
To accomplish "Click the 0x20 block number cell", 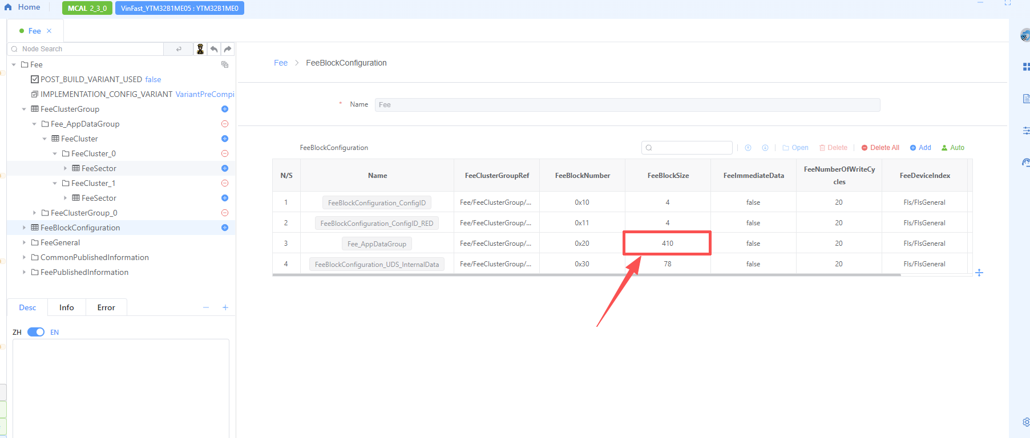I will coord(582,244).
